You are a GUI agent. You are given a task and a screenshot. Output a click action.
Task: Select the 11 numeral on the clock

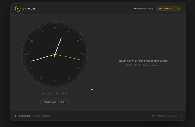click(x=42, y=31)
